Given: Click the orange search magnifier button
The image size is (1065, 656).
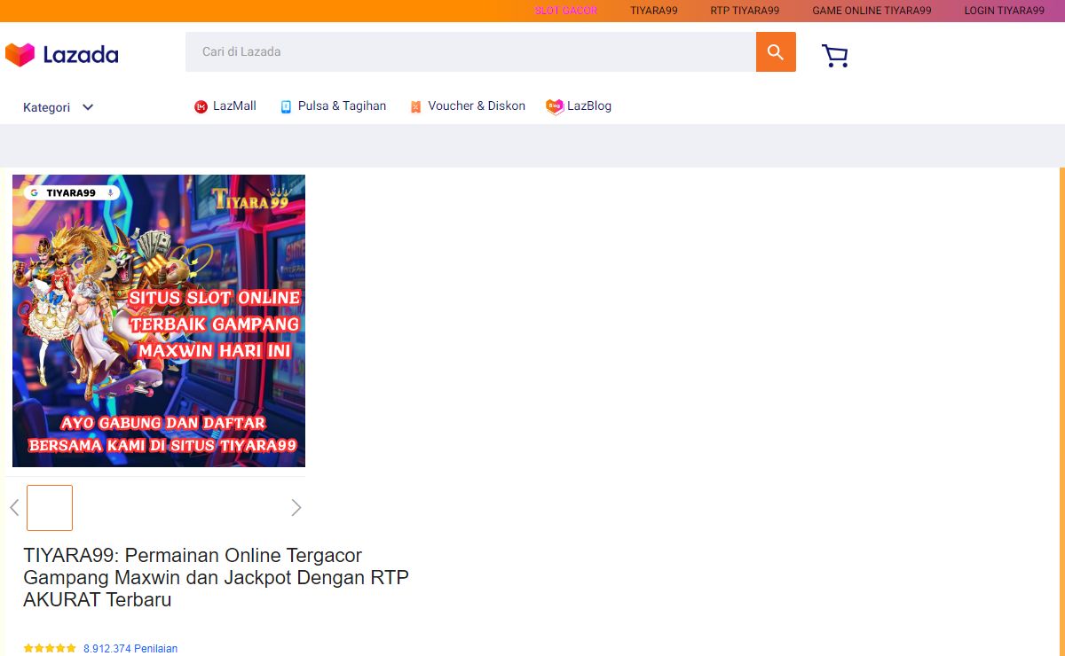Looking at the screenshot, I should [776, 52].
